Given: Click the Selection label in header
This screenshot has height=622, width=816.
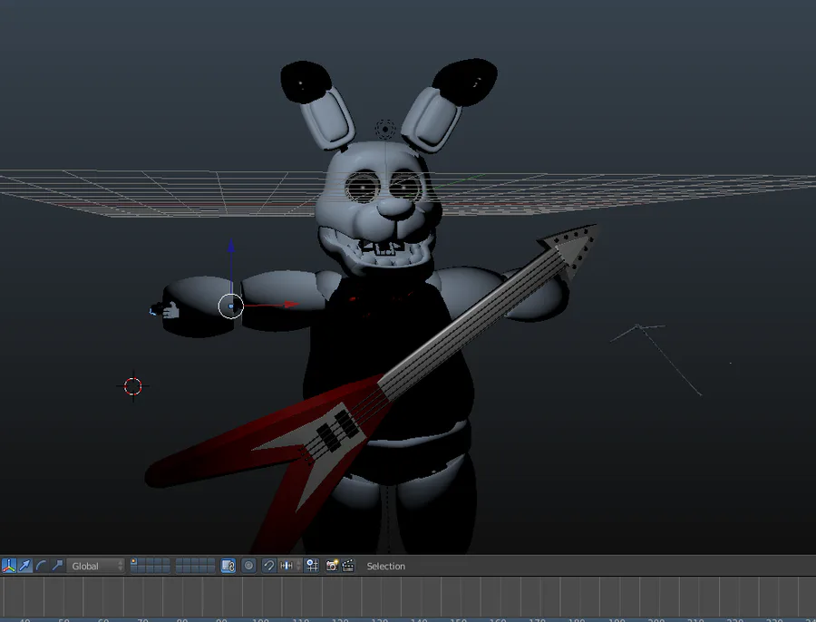Looking at the screenshot, I should [x=385, y=567].
